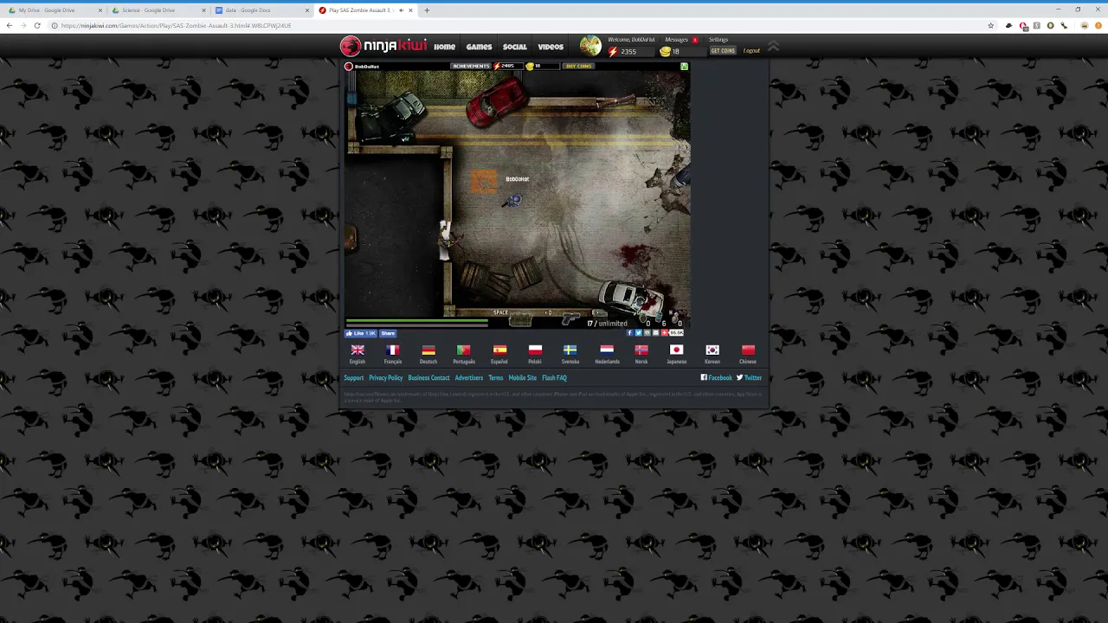
Task: Click the green health bar in game
Action: (417, 322)
